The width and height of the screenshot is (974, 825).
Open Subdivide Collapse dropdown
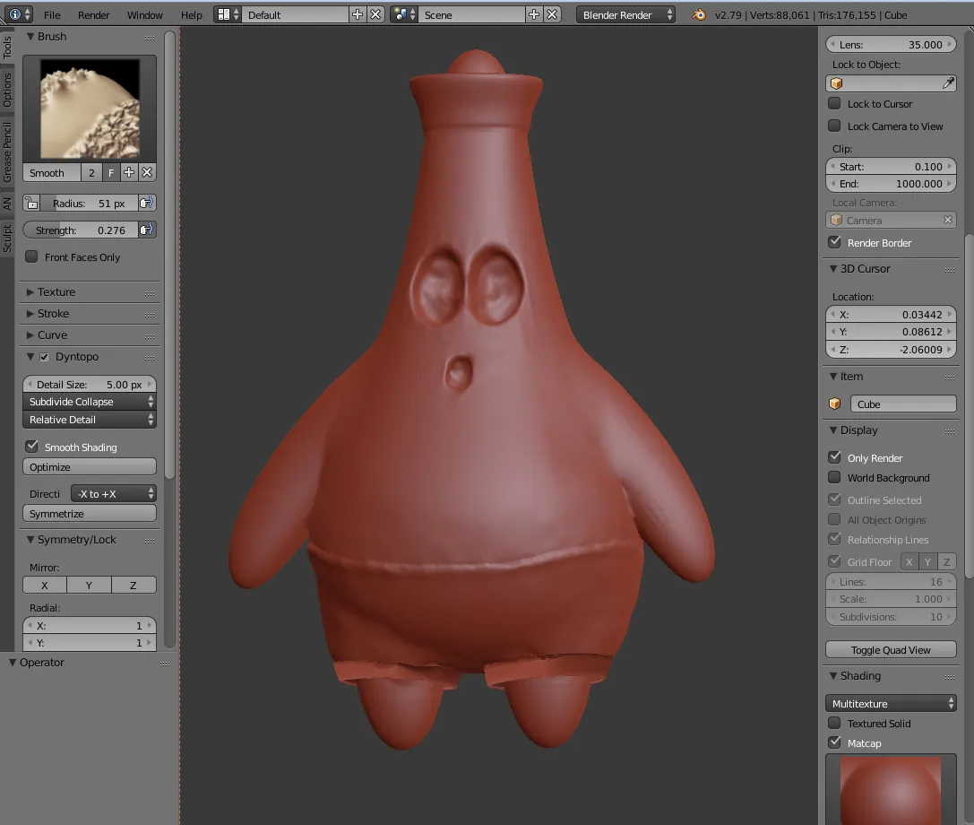90,402
